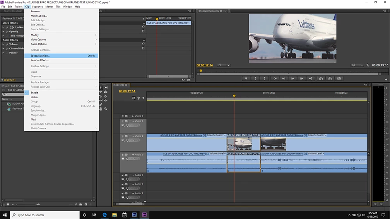Click the Mark Out button in Program monitor
This screenshot has width=390, height=219.
[x=264, y=78]
